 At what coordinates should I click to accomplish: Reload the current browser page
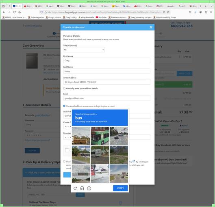click(x=14, y=12)
